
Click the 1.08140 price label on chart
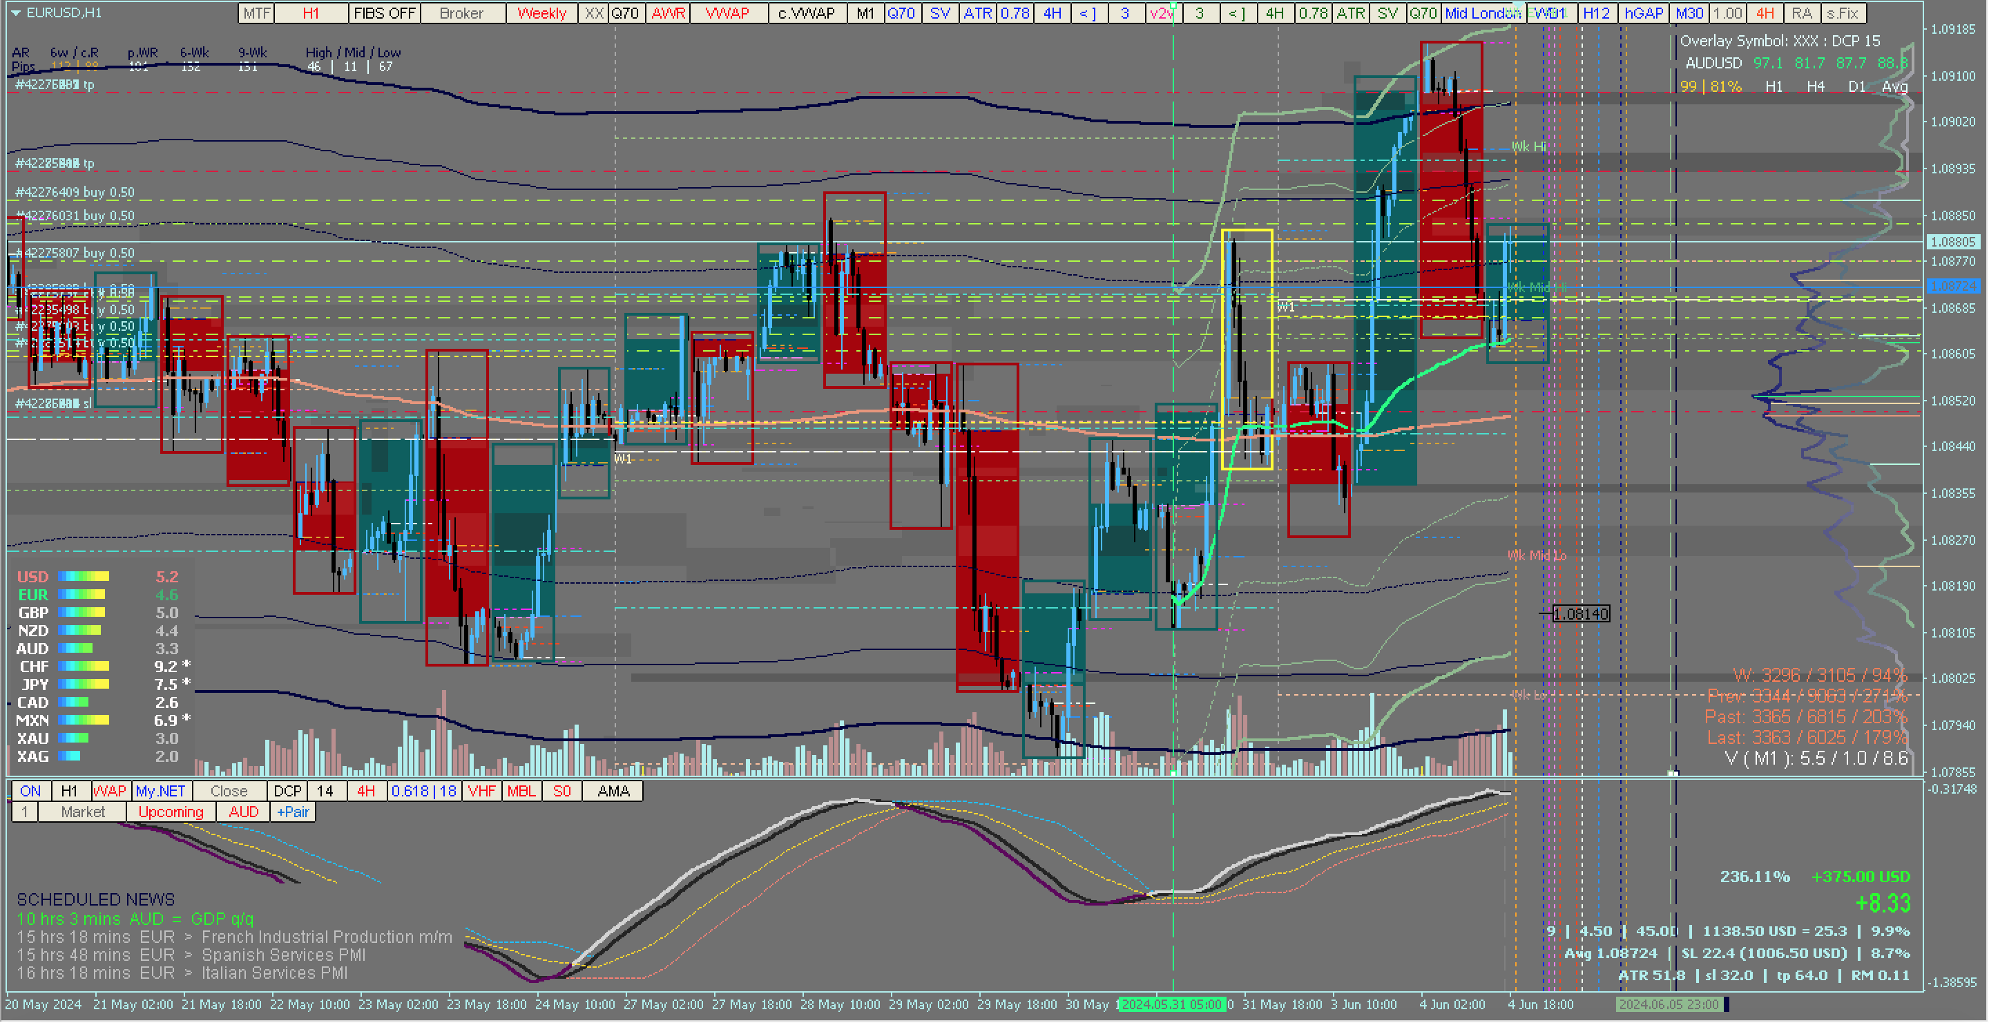(x=1581, y=615)
